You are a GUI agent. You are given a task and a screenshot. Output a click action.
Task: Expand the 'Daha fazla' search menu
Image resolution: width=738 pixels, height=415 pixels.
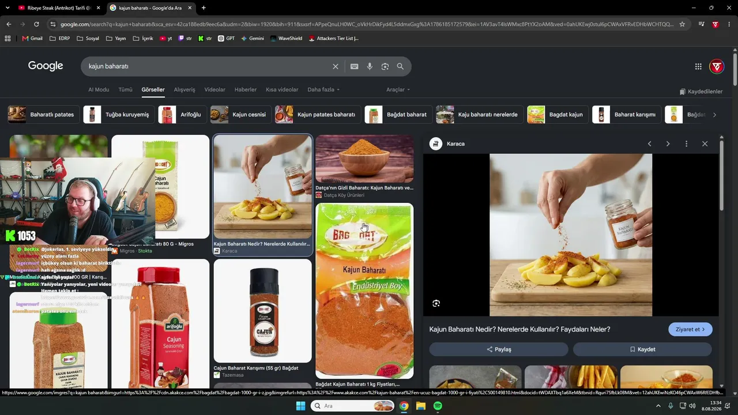(323, 90)
